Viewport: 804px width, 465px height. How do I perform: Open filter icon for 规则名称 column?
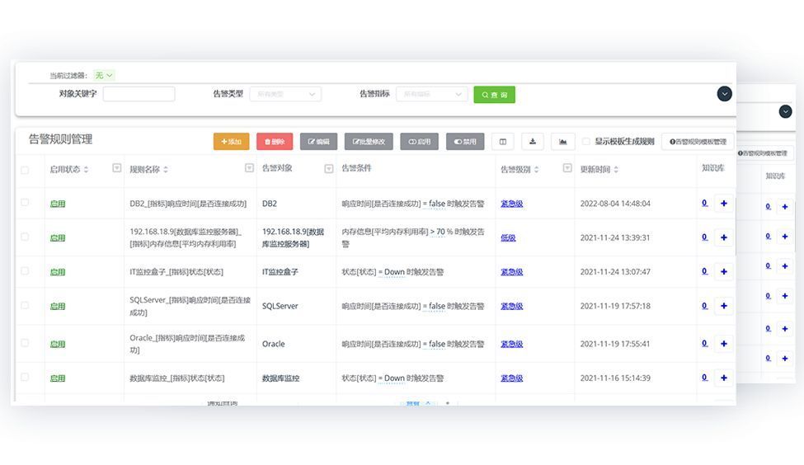point(249,168)
